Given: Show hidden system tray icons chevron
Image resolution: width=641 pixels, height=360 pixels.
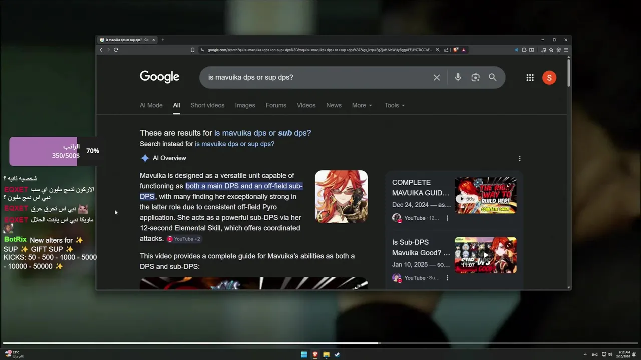Looking at the screenshot, I should [x=585, y=355].
